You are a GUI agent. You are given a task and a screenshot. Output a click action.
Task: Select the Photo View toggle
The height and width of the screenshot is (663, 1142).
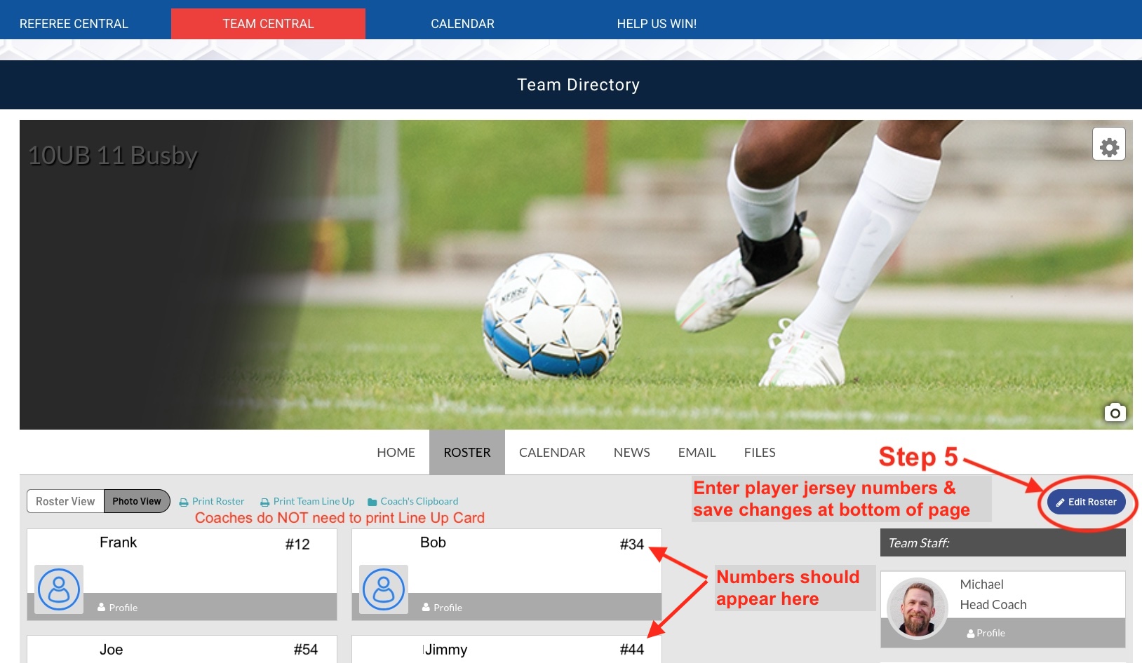tap(137, 501)
